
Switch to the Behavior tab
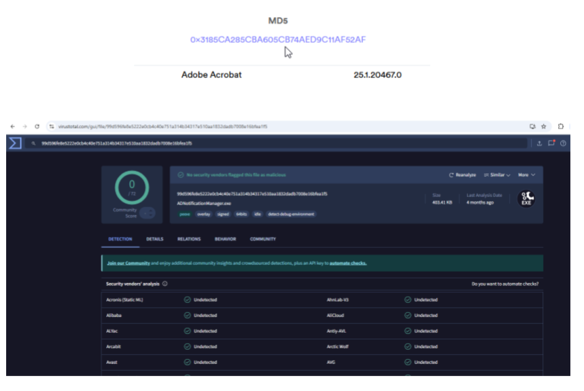point(225,239)
